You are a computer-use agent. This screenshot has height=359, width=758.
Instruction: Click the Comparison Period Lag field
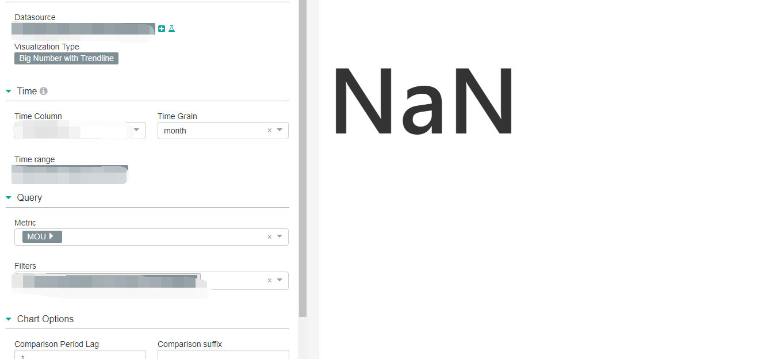click(x=80, y=354)
